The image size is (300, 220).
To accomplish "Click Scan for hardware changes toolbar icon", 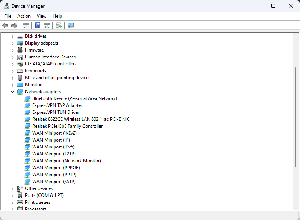I will [x=71, y=25].
